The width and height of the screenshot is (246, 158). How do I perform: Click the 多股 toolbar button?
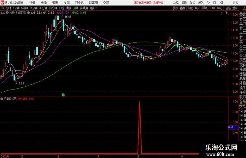click(x=190, y=8)
